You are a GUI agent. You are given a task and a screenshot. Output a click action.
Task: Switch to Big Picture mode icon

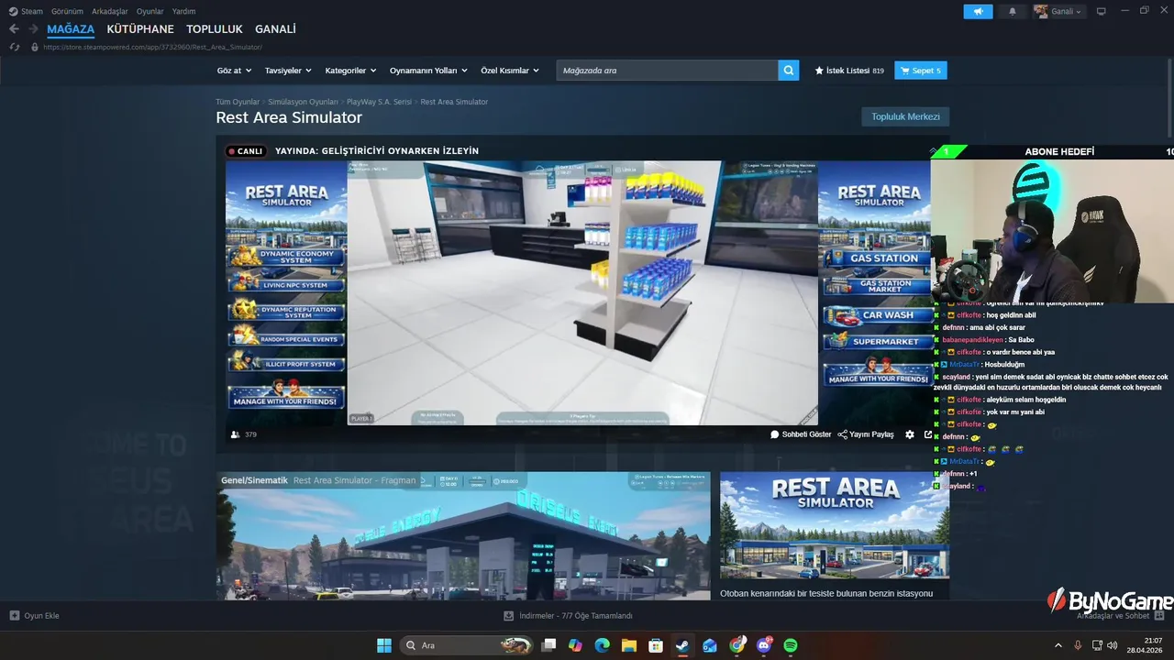click(1102, 12)
